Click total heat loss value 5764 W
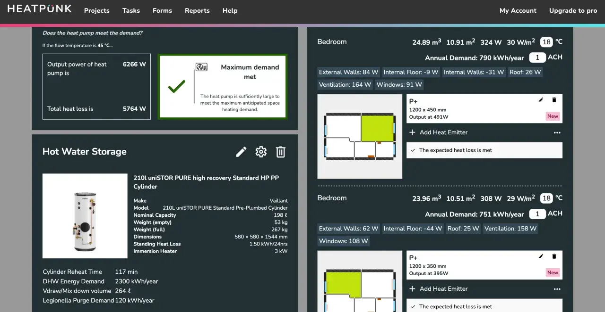 (x=134, y=109)
